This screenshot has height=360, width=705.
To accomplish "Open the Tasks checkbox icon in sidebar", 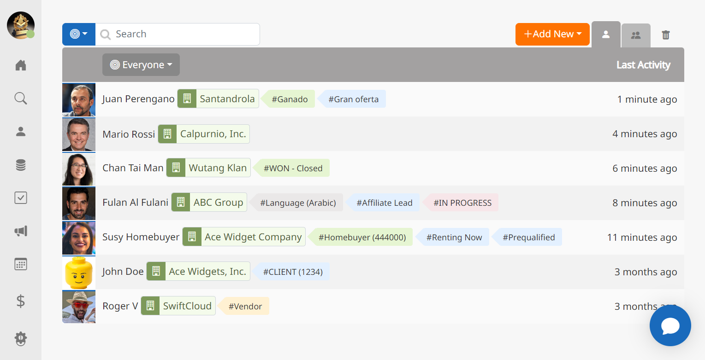I will coord(20,197).
